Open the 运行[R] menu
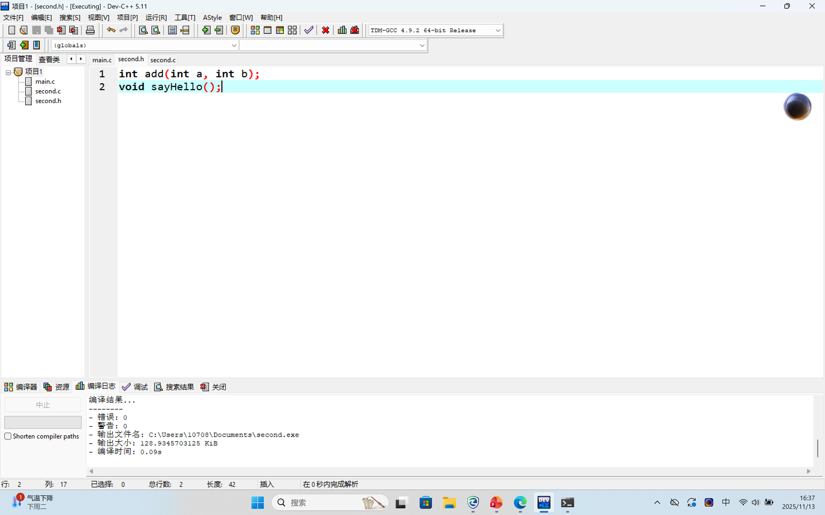The width and height of the screenshot is (825, 515). pyautogui.click(x=156, y=17)
